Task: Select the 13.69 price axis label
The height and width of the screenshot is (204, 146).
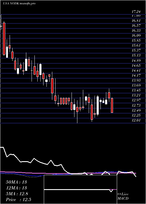Action: [x=136, y=85]
